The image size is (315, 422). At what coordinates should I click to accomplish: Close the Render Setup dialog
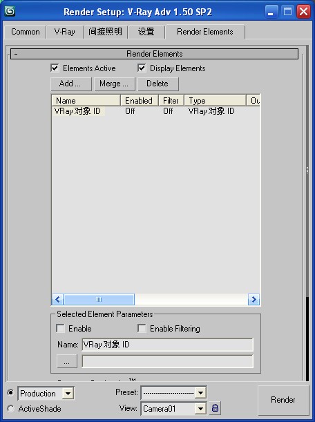[303, 12]
